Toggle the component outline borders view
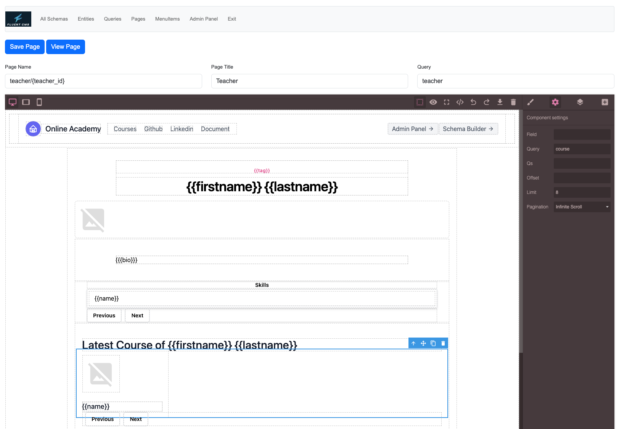Screen dimensions: 619x429 tap(420, 102)
